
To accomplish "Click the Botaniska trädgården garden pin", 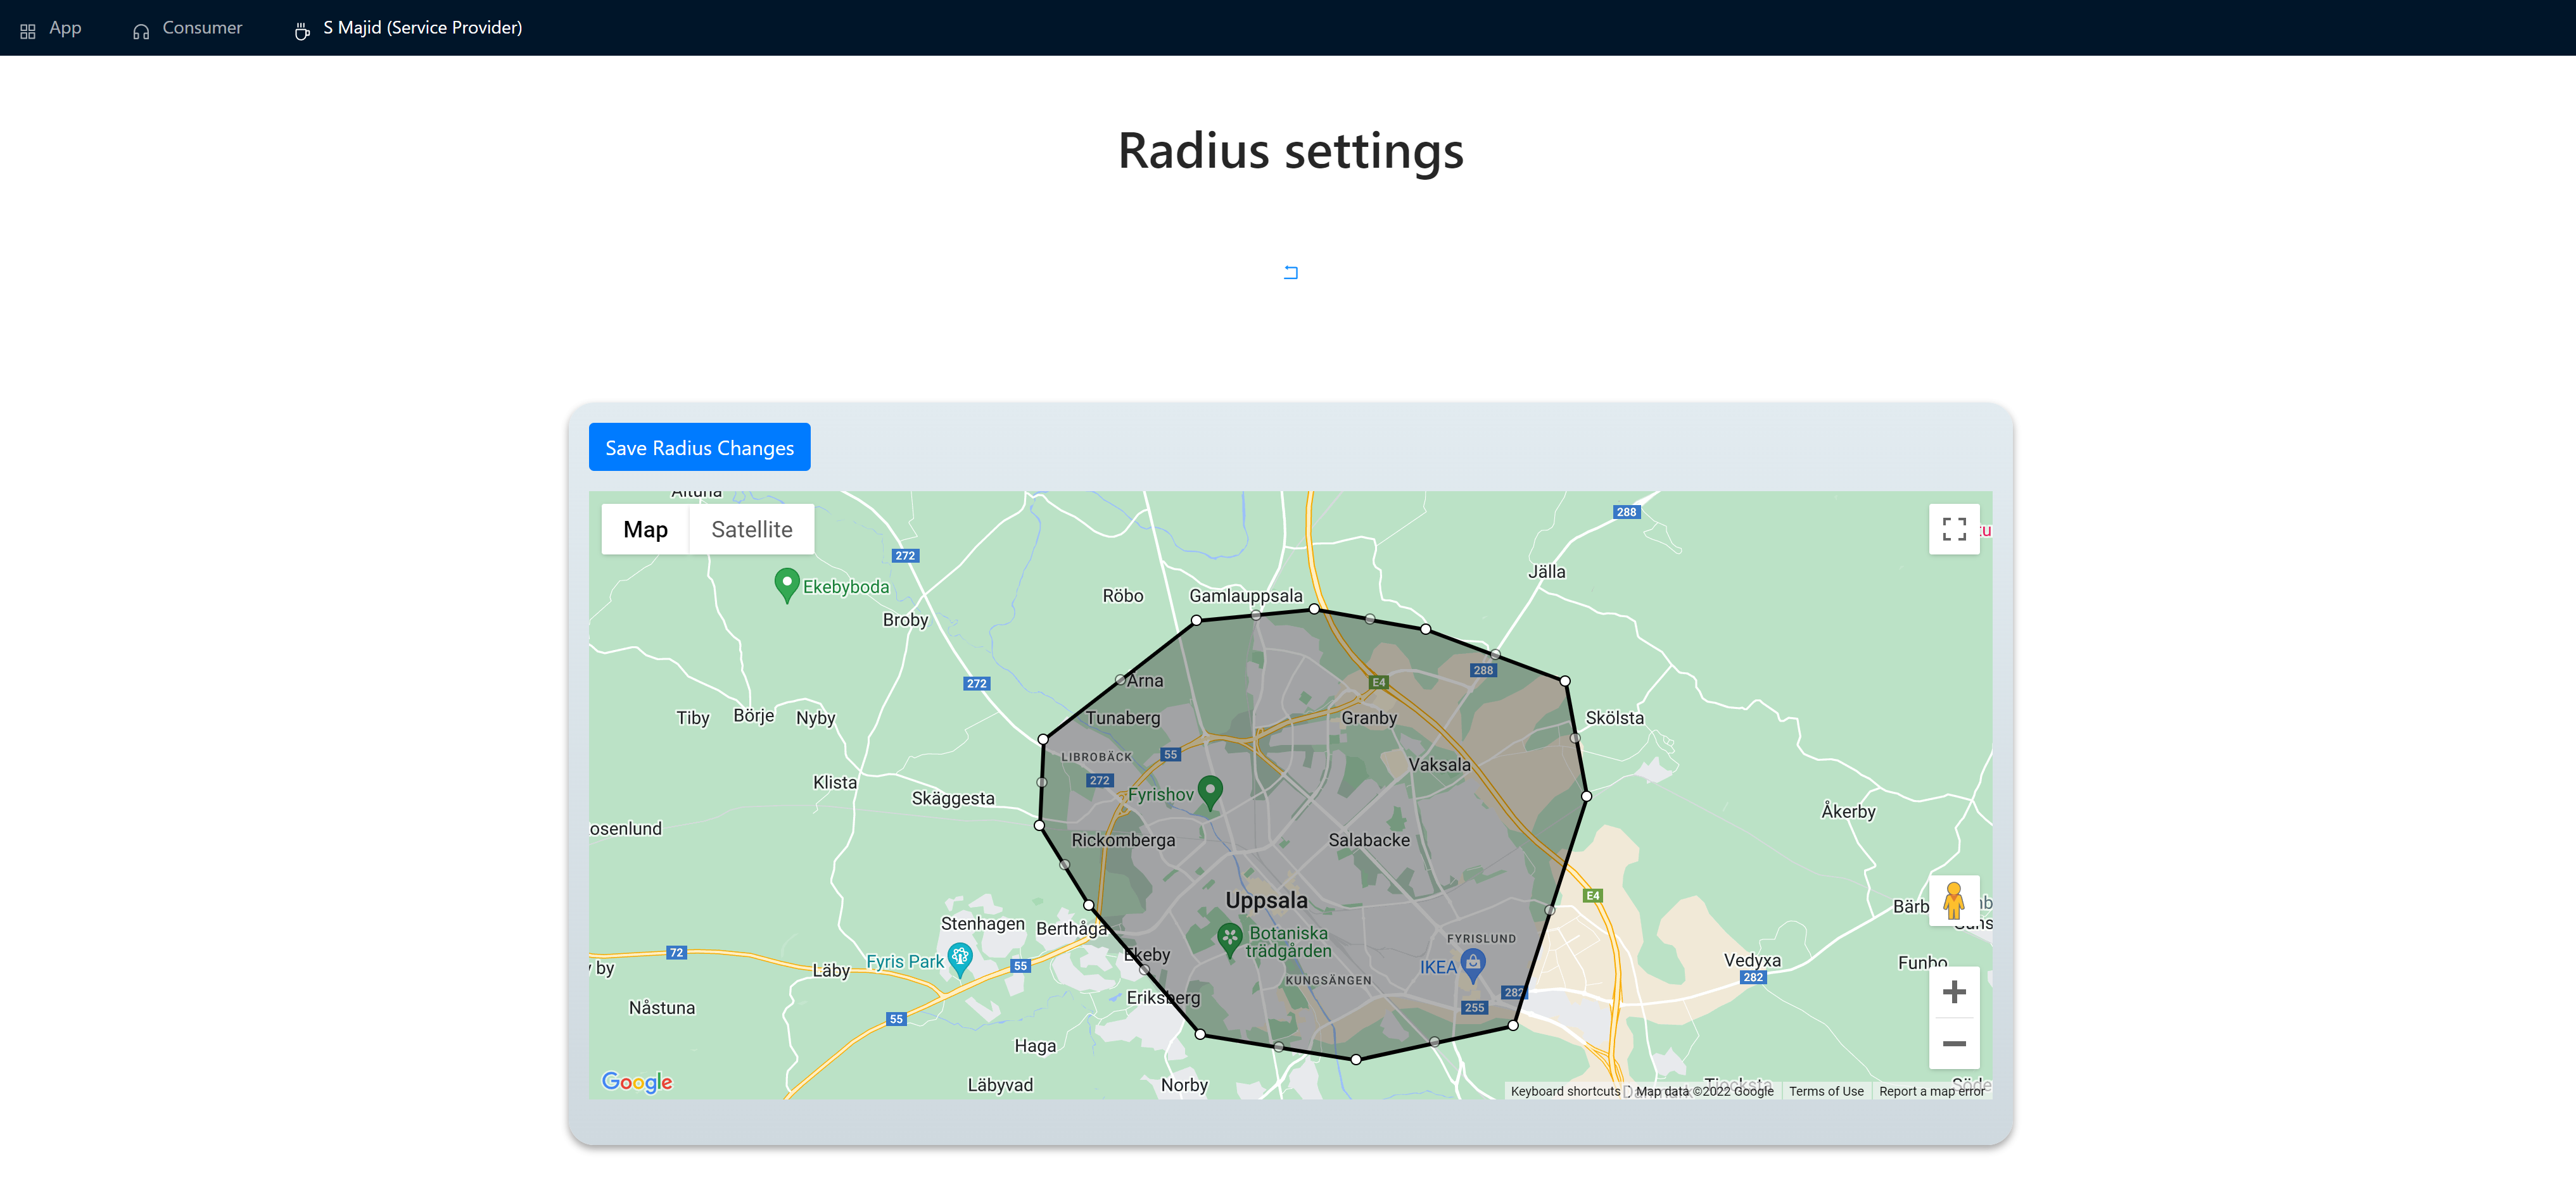I will (x=1230, y=939).
